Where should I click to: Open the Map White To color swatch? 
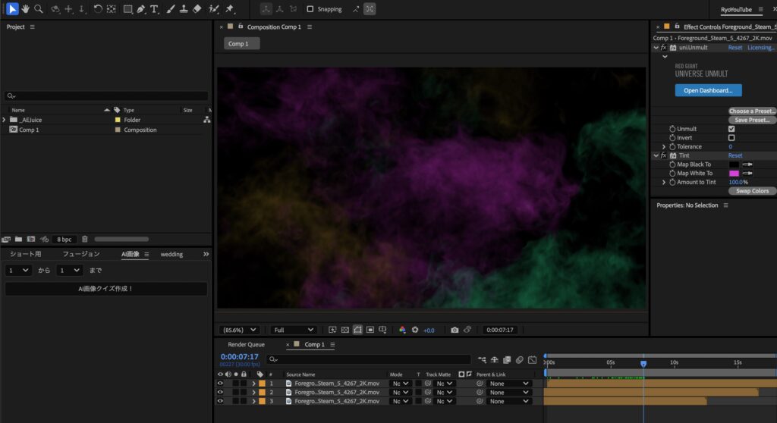(734, 173)
